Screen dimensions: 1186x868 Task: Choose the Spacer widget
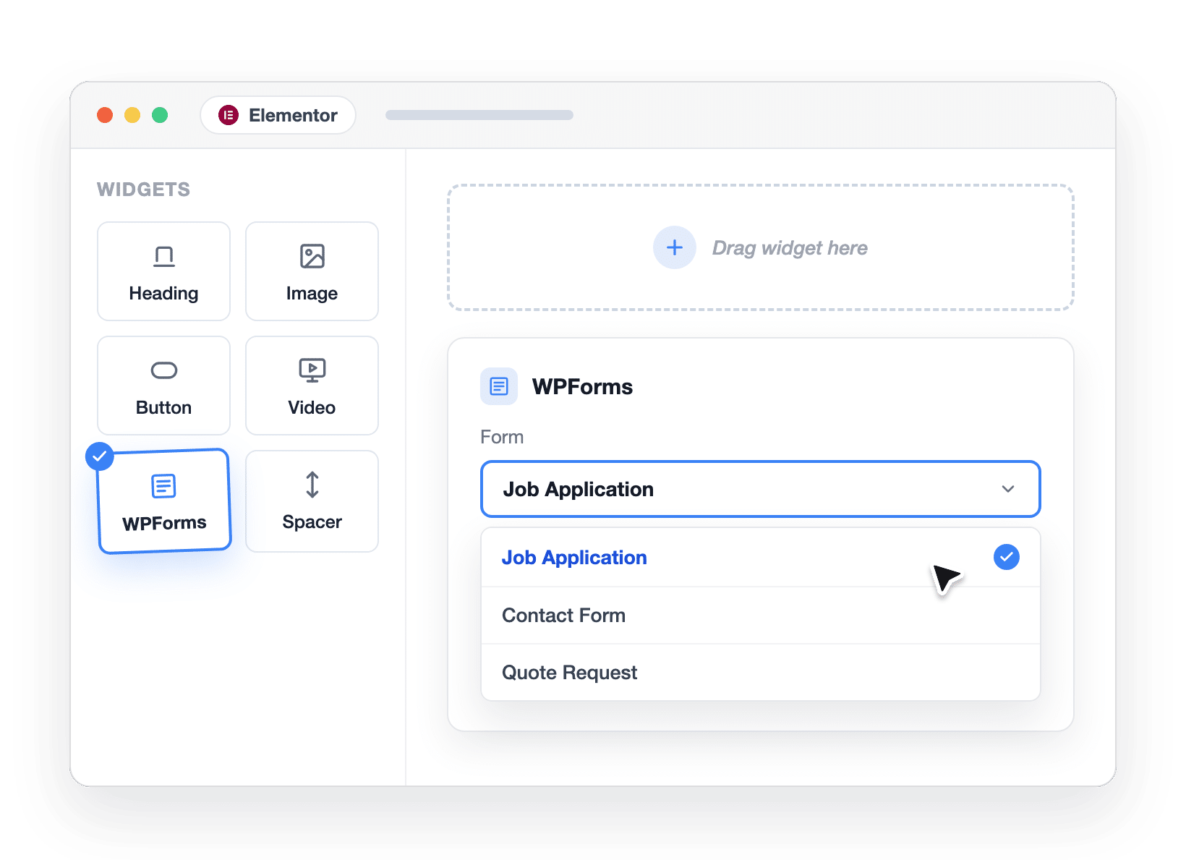coord(312,501)
